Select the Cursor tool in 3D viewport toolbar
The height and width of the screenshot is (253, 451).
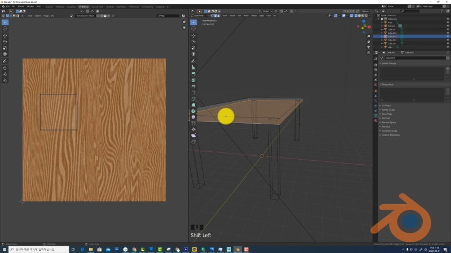193,29
